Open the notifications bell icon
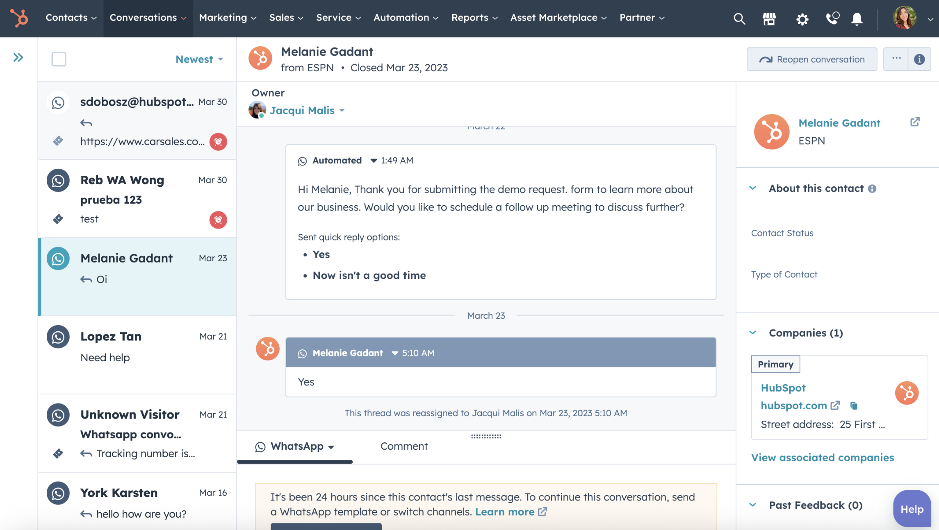Image resolution: width=939 pixels, height=530 pixels. [857, 18]
